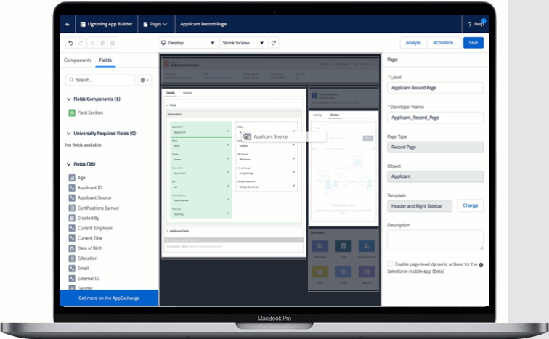Open the Shrink To View zoom dropdown
The width and height of the screenshot is (549, 339).
click(x=243, y=43)
